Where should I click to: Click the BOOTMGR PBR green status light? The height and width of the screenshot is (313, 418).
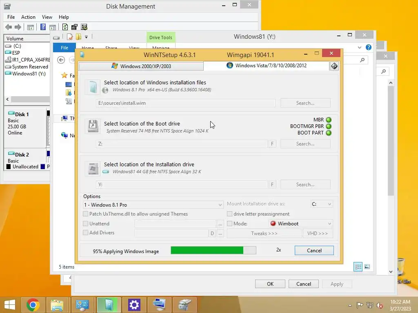click(x=329, y=126)
